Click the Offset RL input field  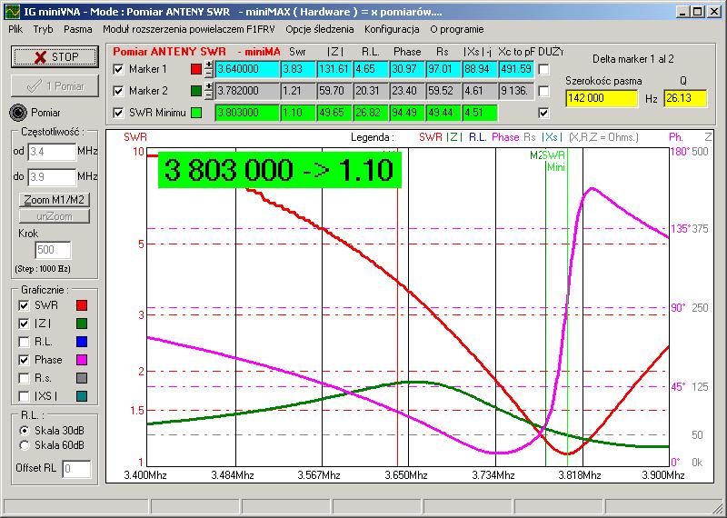76,469
